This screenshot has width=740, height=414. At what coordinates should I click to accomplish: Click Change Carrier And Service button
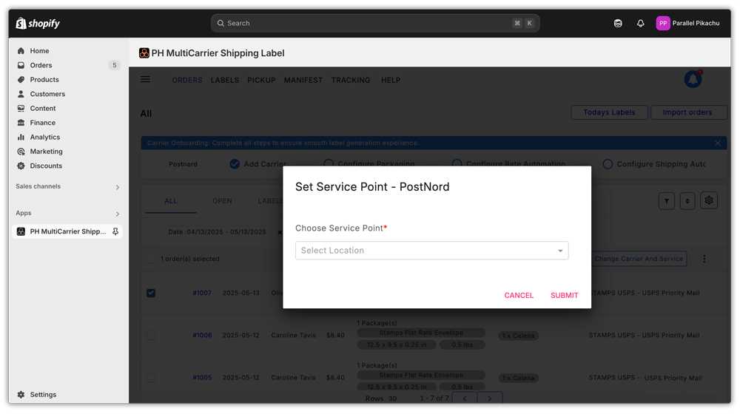639,259
